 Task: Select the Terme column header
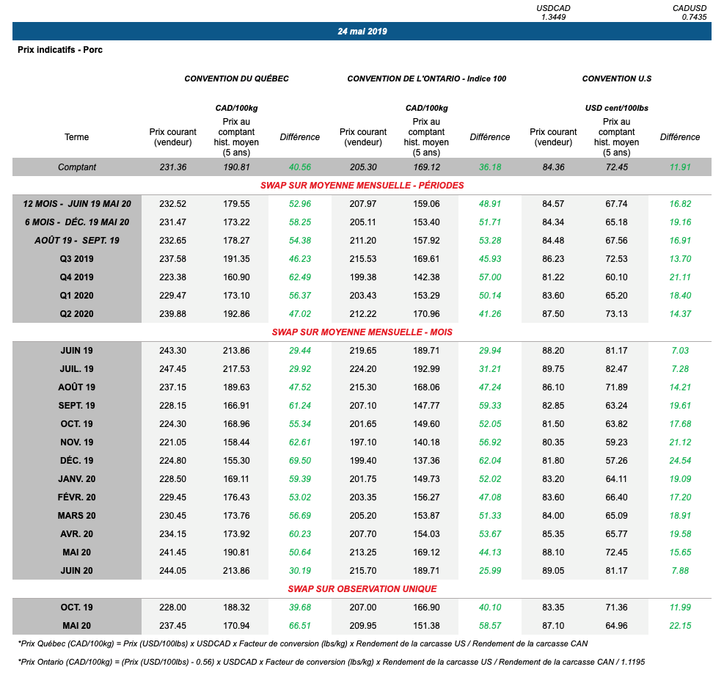(x=77, y=137)
